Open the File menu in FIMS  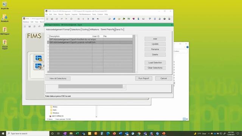46,14
